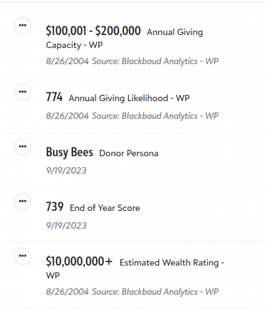Click the 739 end of year score

55,207
